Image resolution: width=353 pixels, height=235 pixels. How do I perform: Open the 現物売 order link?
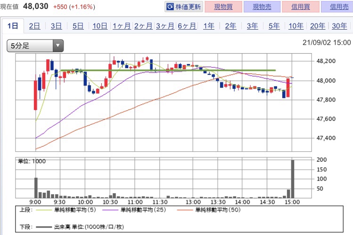(x=262, y=7)
